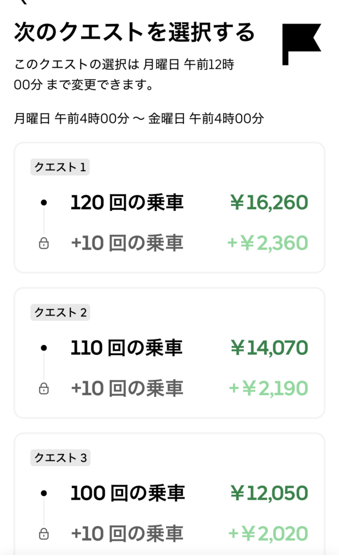Select the bullet dot beside 120 rides
This screenshot has height=558, width=339.
click(44, 203)
